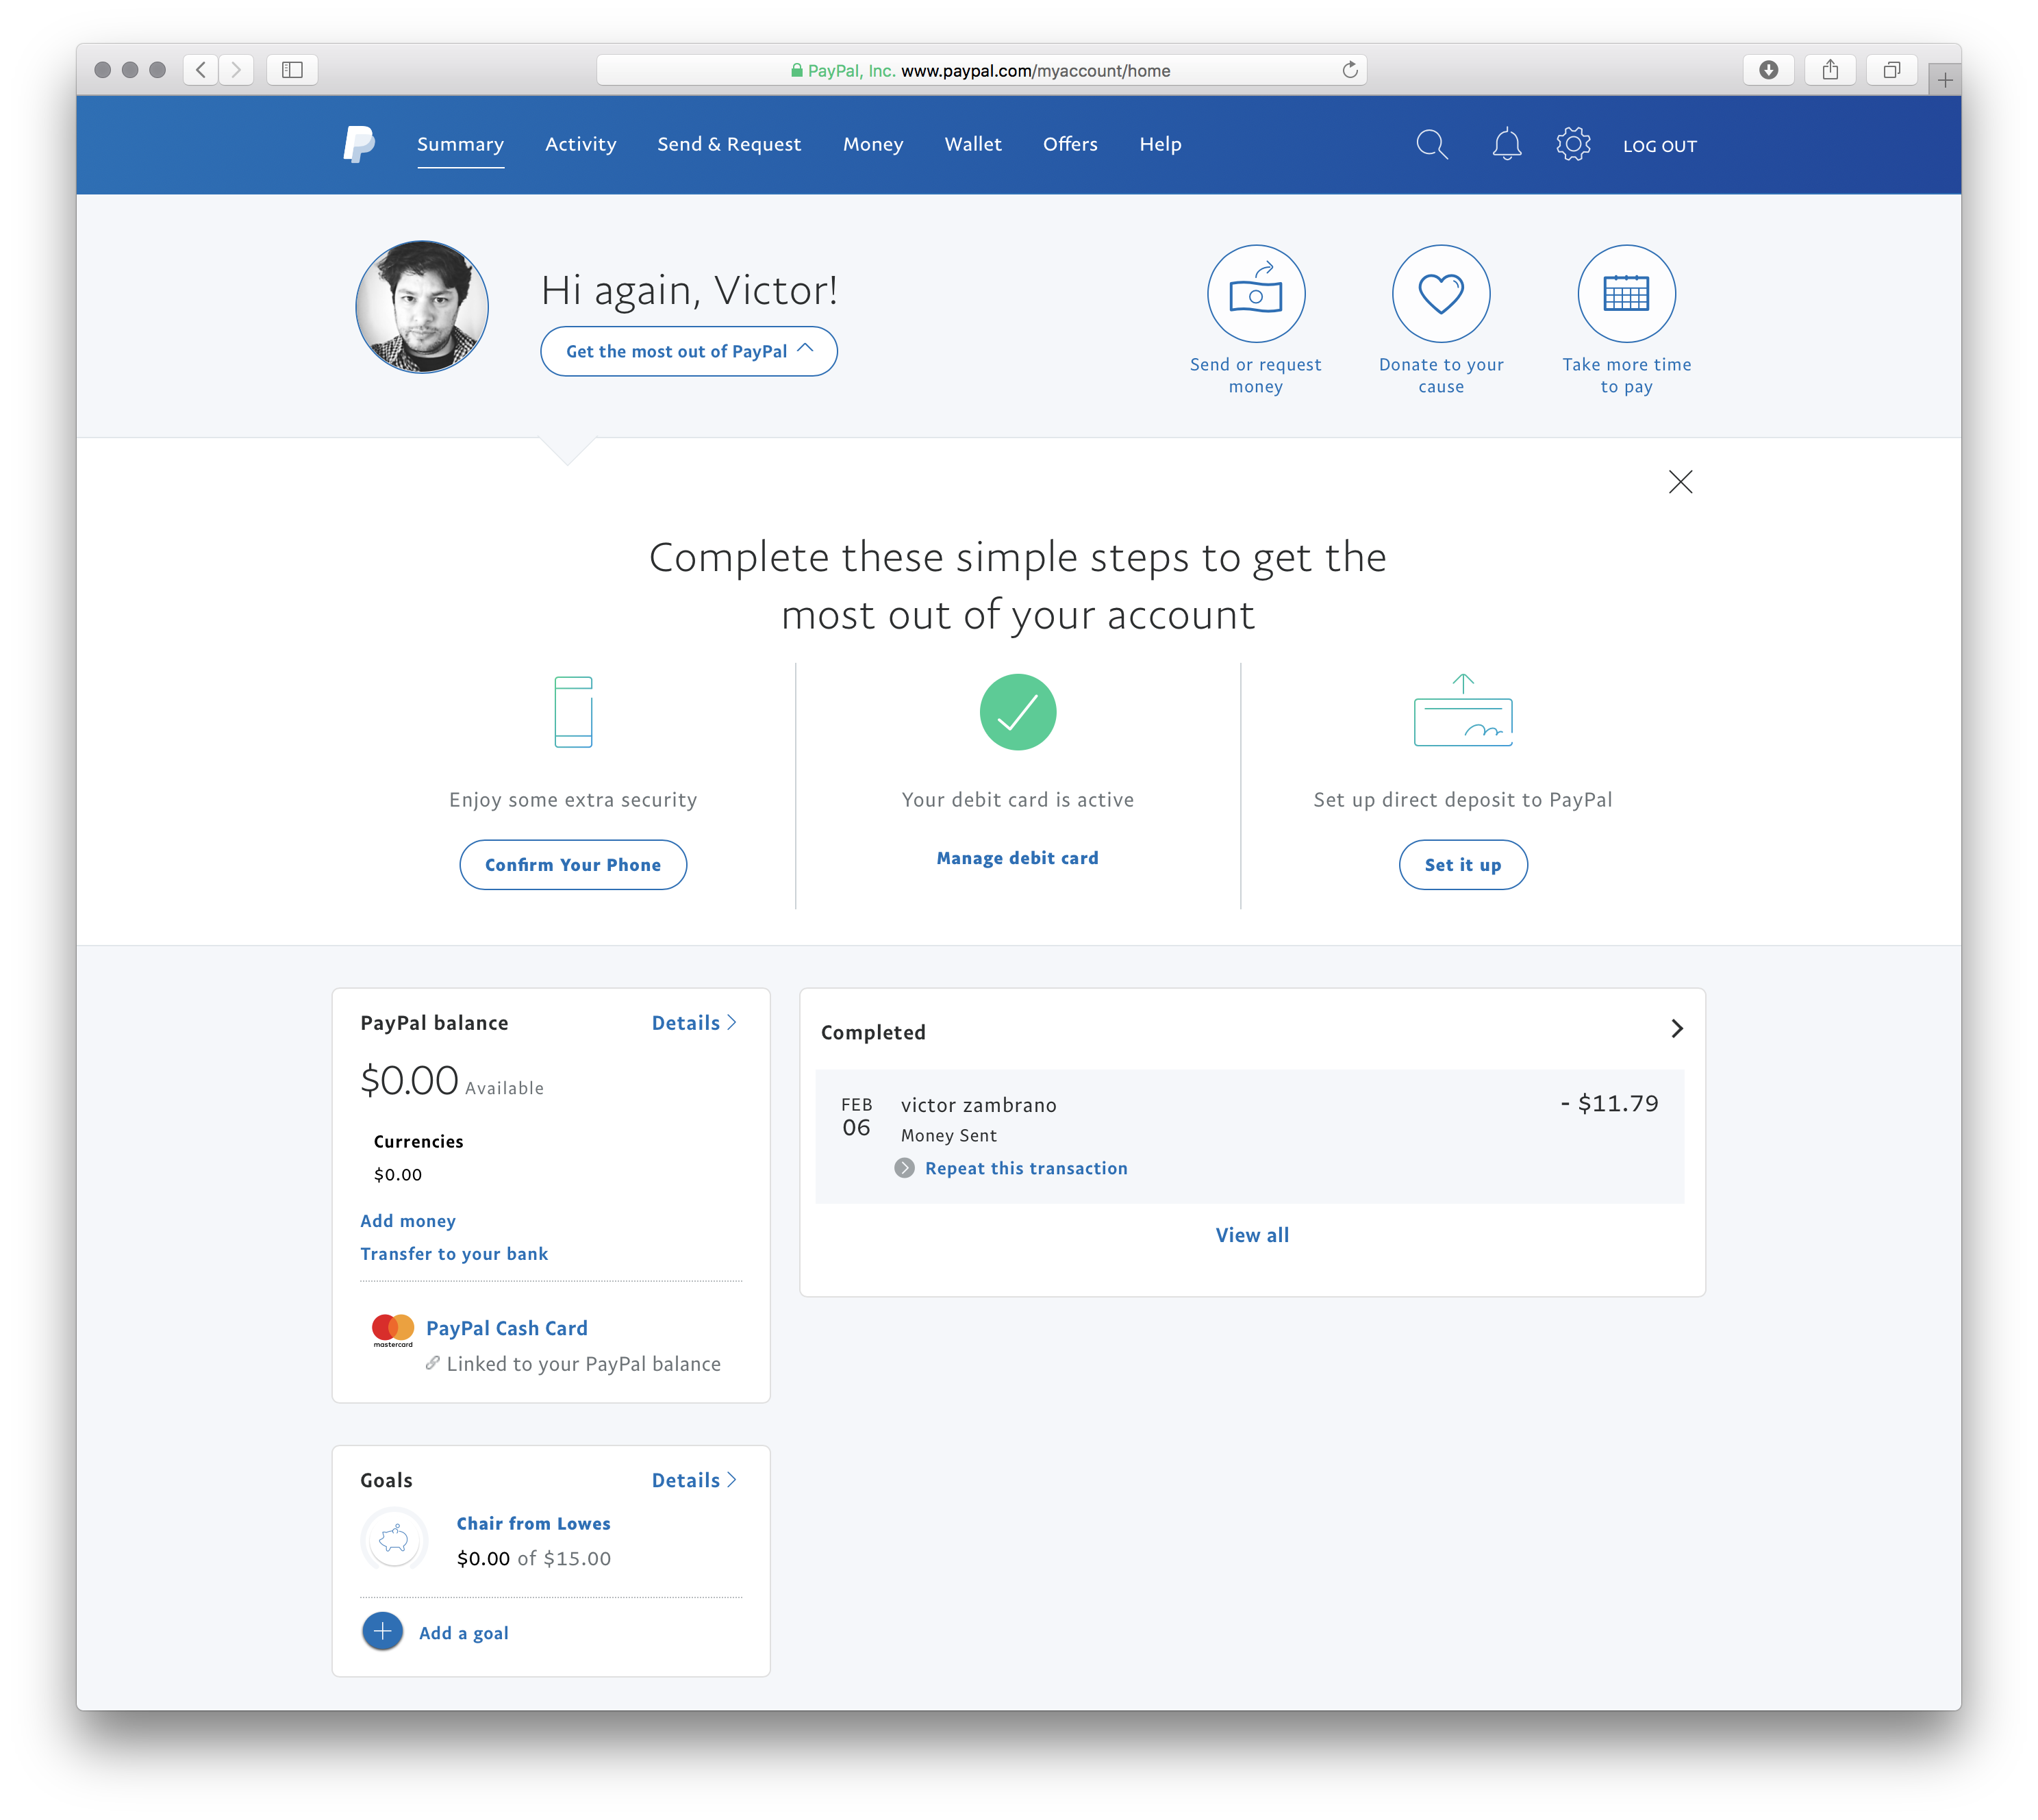The image size is (2038, 1820).
Task: Click the Repeat this transaction arrow icon
Action: pos(904,1168)
